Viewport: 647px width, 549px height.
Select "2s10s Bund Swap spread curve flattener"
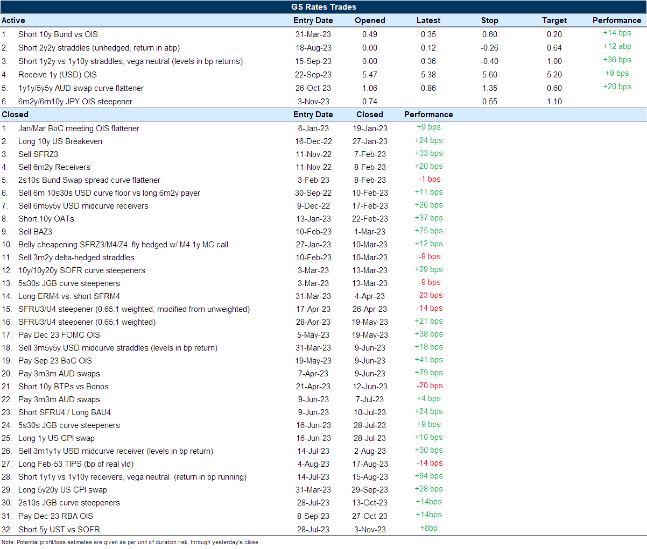click(89, 180)
